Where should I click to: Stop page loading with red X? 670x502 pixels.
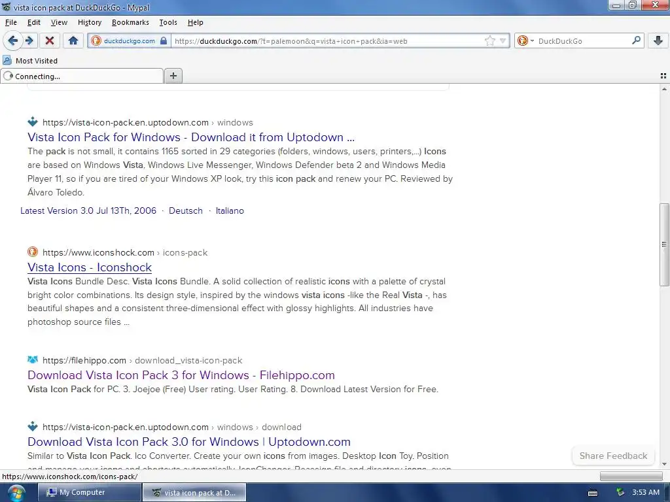pos(50,41)
